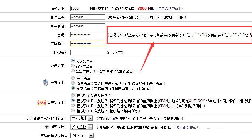This screenshot has width=252, height=138.
Task: Click the antivirus shield icon
Action: [x=46, y=83]
